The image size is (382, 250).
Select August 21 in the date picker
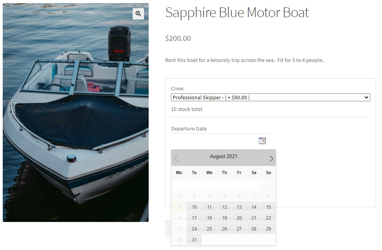(x=254, y=218)
